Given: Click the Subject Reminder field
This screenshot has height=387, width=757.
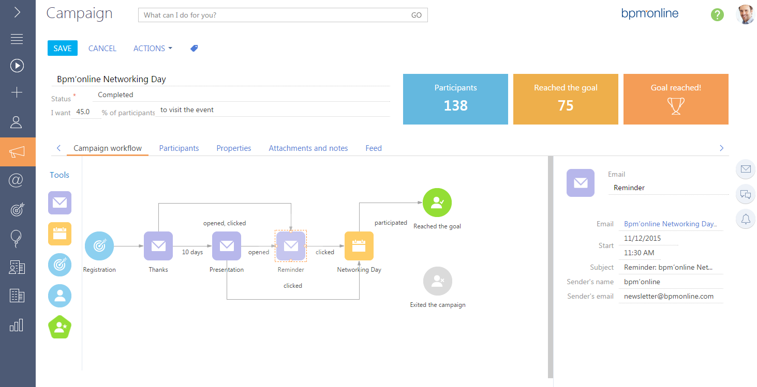Looking at the screenshot, I should tap(671, 268).
